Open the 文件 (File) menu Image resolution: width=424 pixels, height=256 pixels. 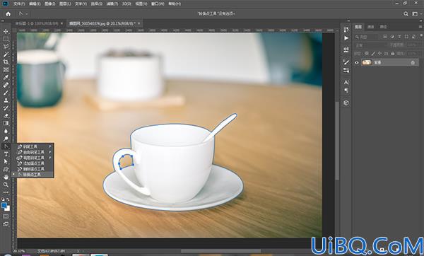(19, 4)
